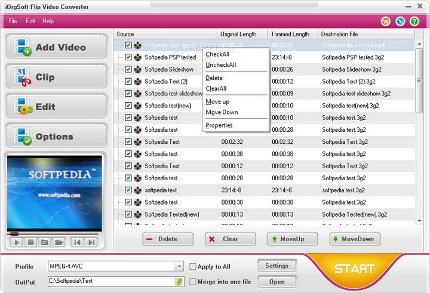Select destination Softpedia Test (2).3g2 cell

click(x=349, y=81)
